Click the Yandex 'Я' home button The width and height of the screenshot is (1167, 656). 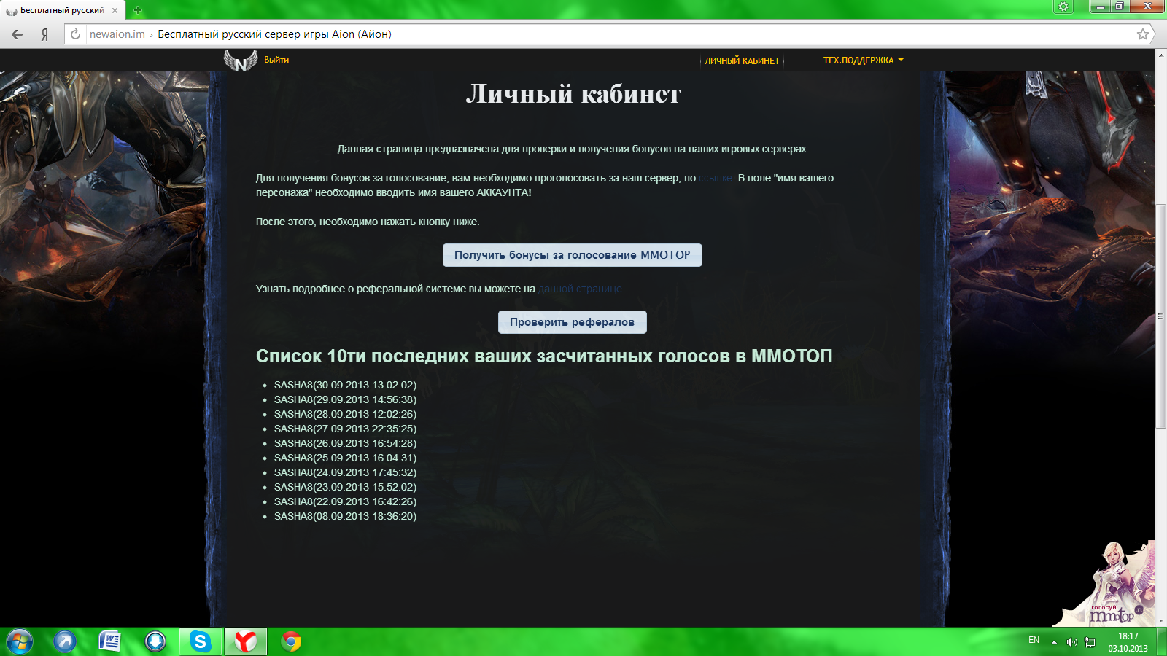44,34
